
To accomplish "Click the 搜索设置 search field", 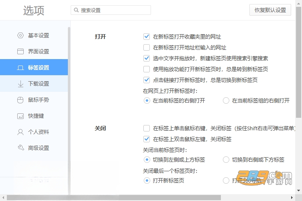I will [111, 10].
